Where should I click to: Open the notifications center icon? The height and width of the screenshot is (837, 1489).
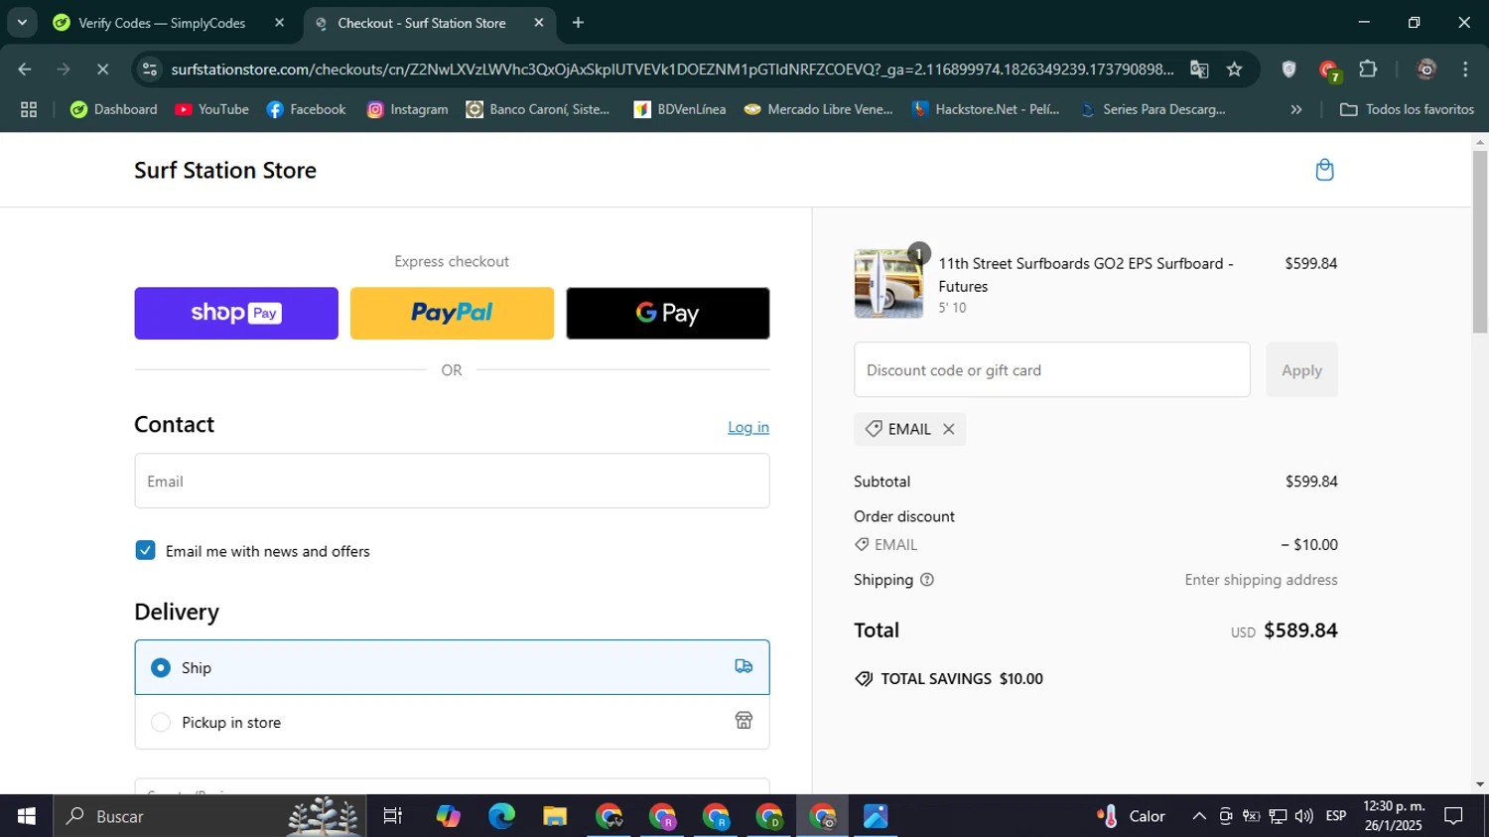click(x=1453, y=816)
